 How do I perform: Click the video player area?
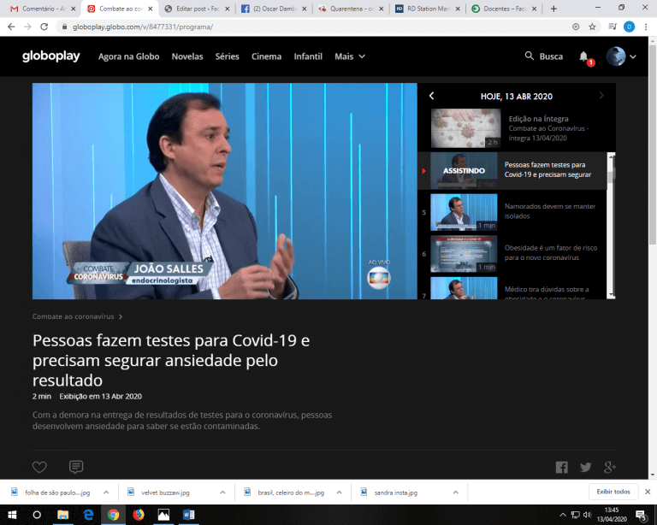click(225, 191)
